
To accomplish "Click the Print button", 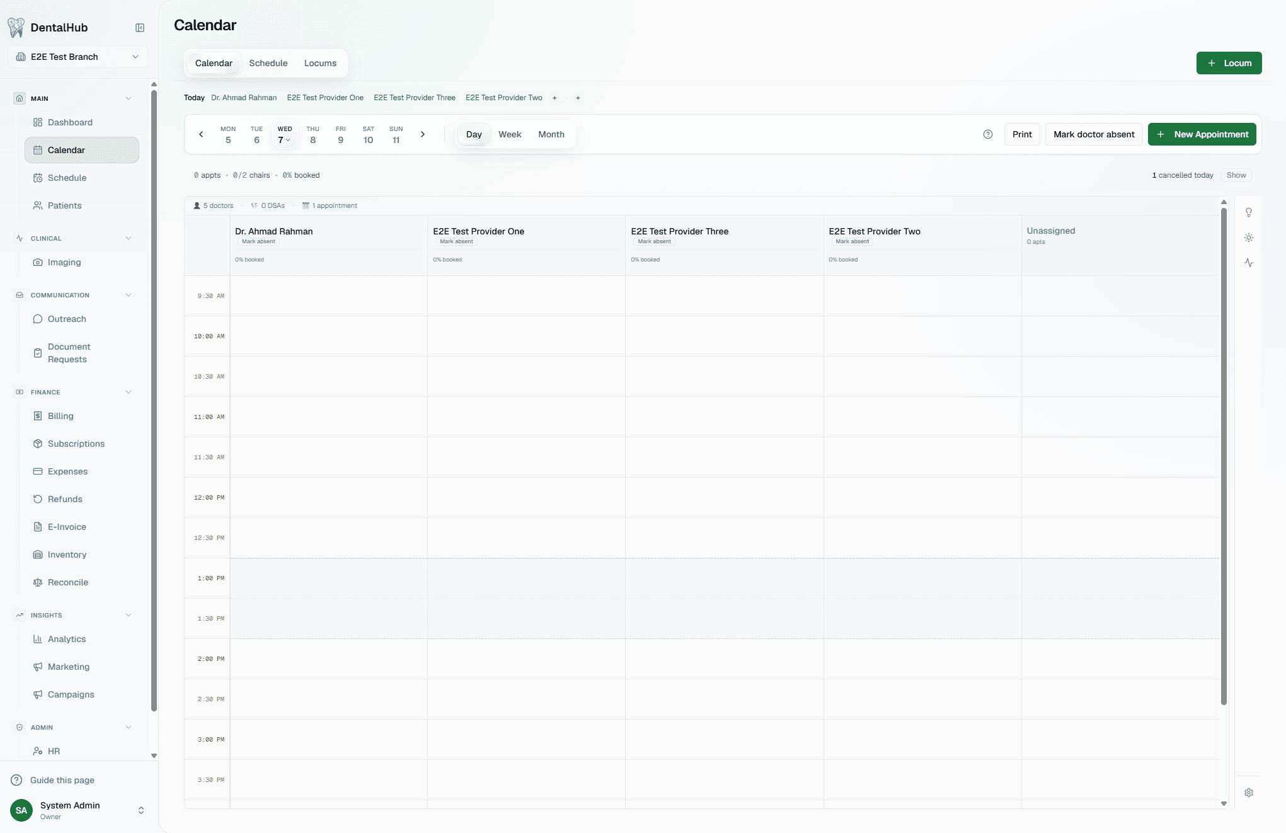I will (x=1022, y=134).
